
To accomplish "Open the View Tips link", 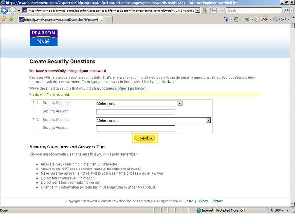I will pyautogui.click(x=127, y=89).
